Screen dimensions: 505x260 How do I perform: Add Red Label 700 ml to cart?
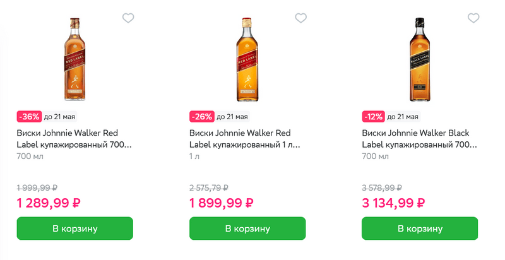[x=74, y=228]
